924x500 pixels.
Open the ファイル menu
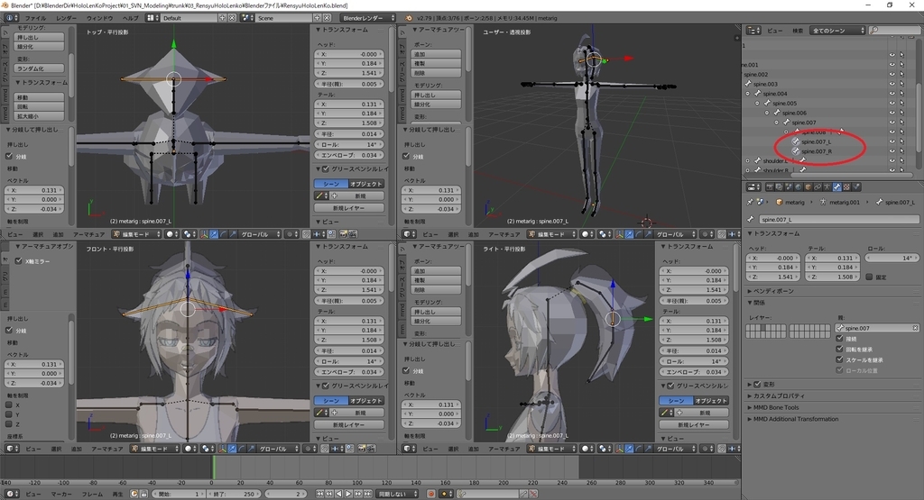[x=35, y=18]
